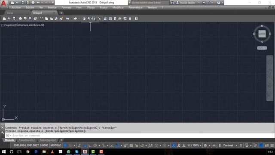Screen dimensions: 275x155
Task: Click the viewport controls [-] label
Action: point(3,25)
